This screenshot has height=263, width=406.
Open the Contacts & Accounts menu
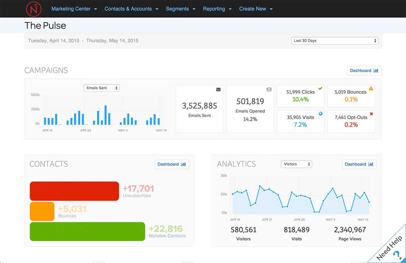131,9
